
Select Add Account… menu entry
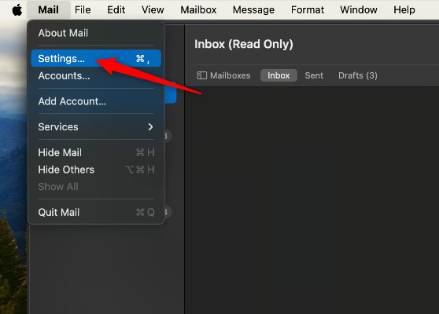tap(96, 101)
